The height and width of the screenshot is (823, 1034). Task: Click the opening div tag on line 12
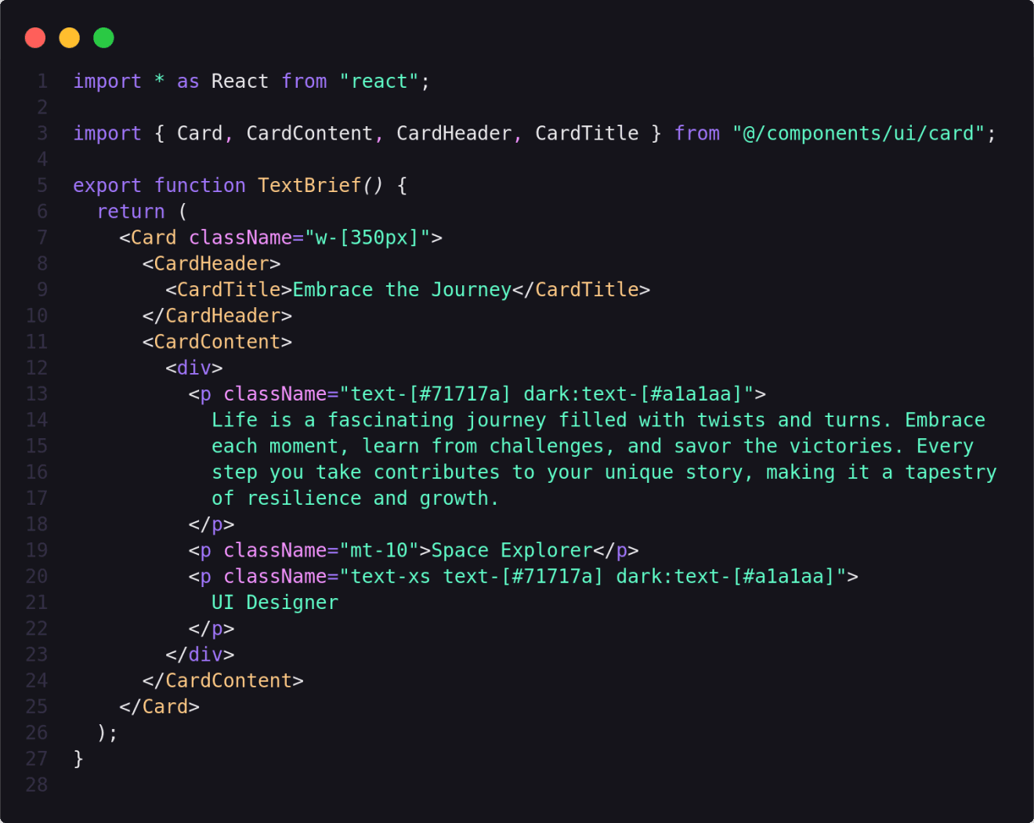(x=194, y=368)
